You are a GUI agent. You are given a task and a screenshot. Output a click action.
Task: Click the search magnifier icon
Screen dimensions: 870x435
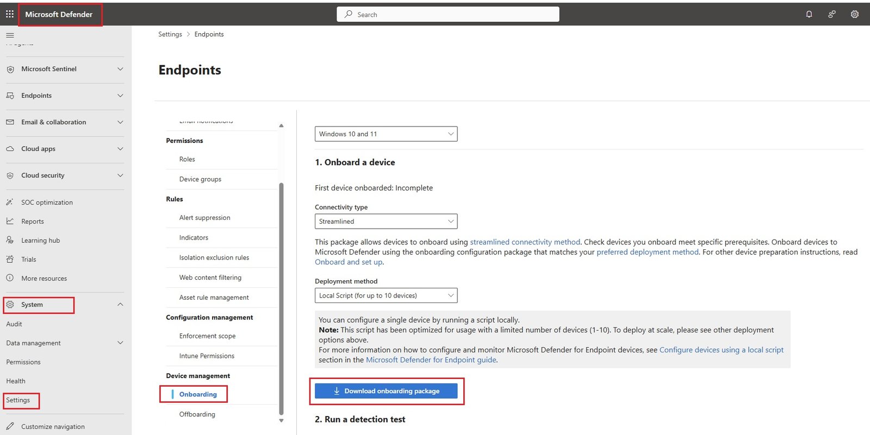(x=348, y=15)
